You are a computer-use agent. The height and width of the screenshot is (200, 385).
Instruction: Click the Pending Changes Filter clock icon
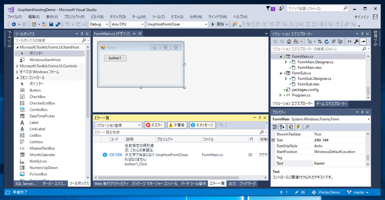[310, 41]
